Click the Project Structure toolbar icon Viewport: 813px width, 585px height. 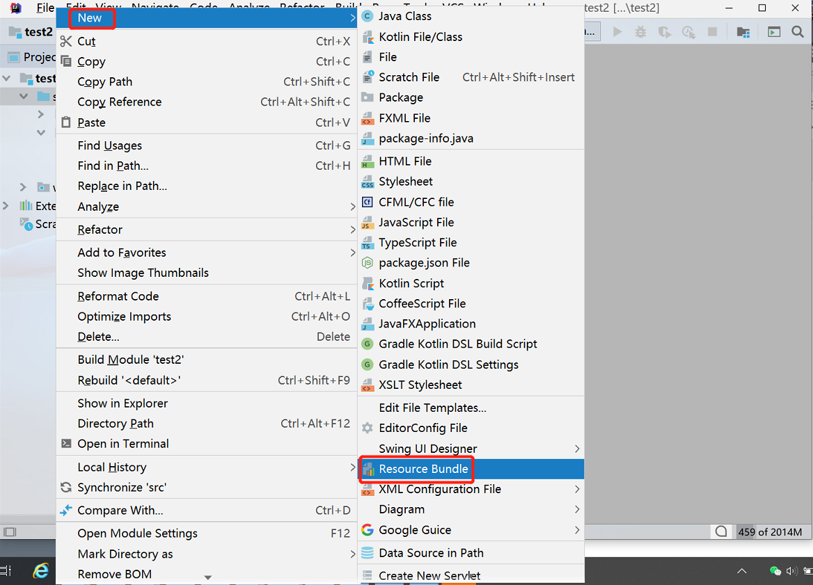(744, 31)
